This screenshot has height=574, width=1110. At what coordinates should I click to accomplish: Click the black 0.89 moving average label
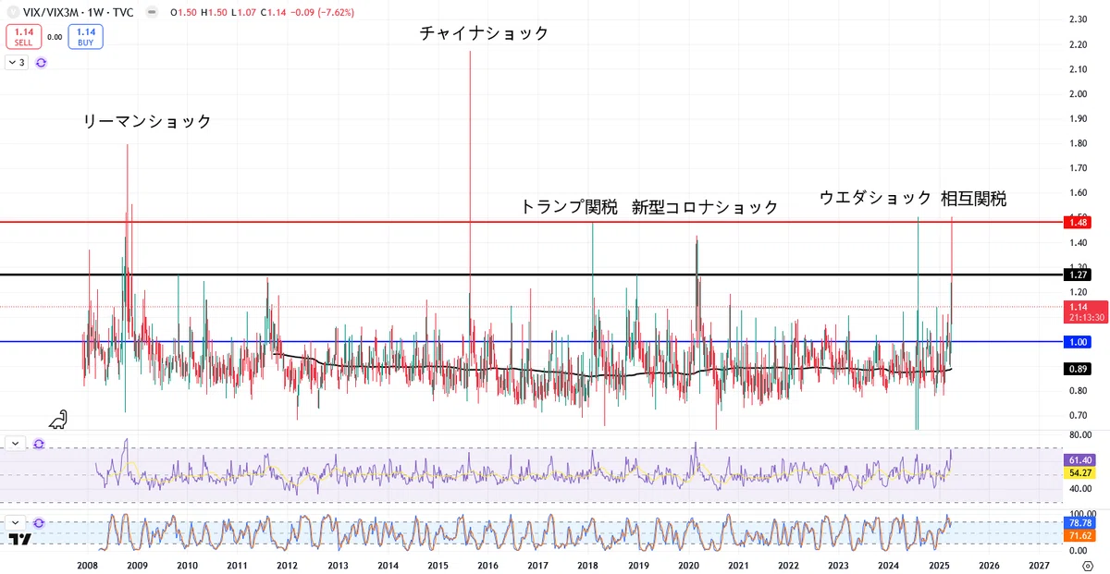1079,368
